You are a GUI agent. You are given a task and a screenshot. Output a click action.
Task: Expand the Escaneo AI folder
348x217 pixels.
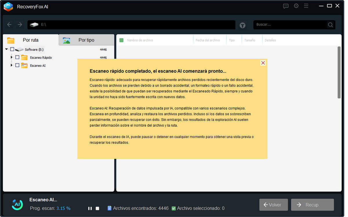(12, 65)
